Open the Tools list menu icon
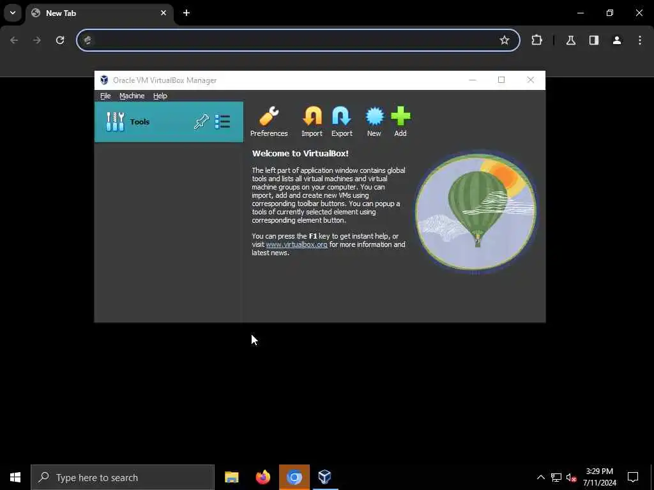Viewport: 654px width, 490px height. point(222,122)
